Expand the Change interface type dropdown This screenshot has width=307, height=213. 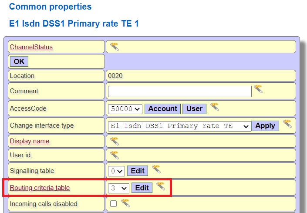tap(179, 126)
